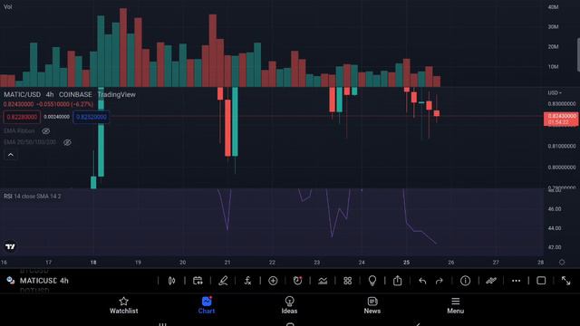The width and height of the screenshot is (580, 326).
Task: Change the 4h interval in the toolbar
Action: [x=64, y=281]
